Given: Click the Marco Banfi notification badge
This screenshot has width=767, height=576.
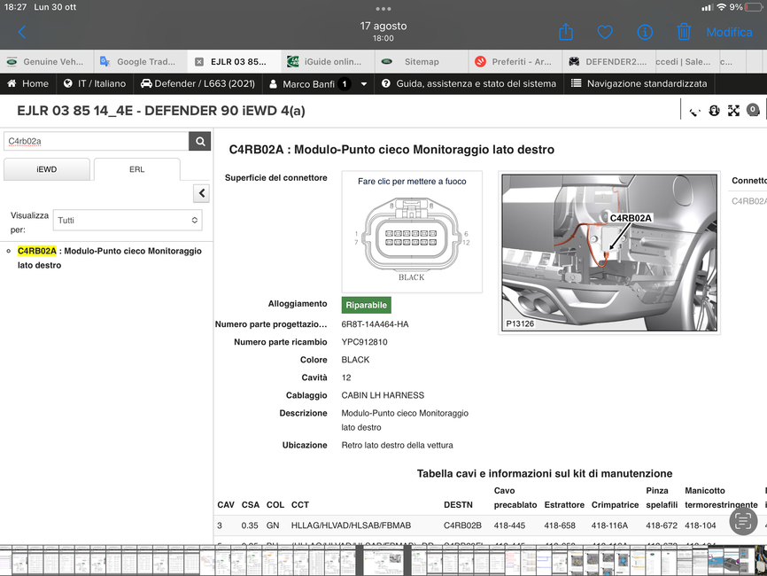Looking at the screenshot, I should pyautogui.click(x=345, y=83).
